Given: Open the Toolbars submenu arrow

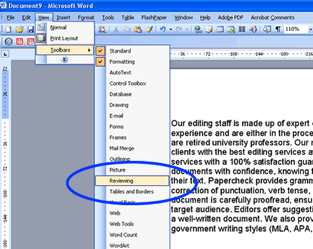Looking at the screenshot, I should [x=90, y=50].
